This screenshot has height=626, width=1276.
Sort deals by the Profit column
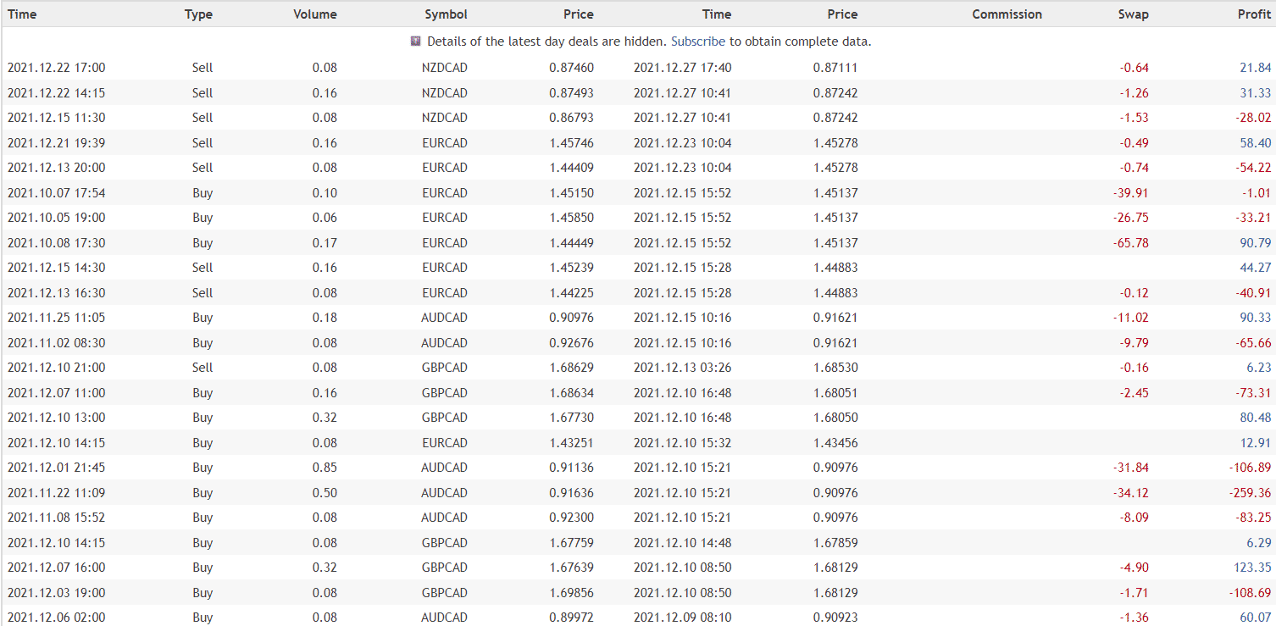click(1254, 14)
